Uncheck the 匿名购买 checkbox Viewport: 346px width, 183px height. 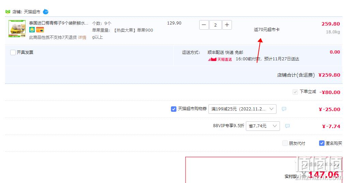(322, 143)
